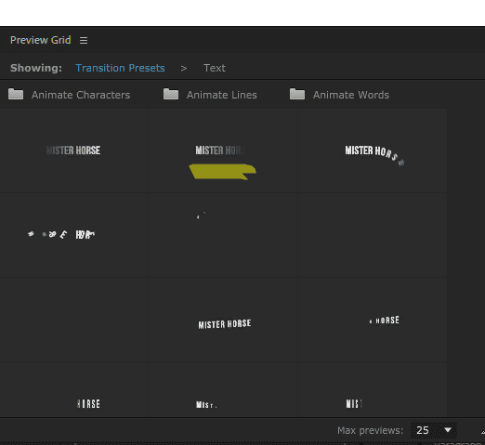
Task: Click the Max previews label
Action: pyautogui.click(x=371, y=430)
